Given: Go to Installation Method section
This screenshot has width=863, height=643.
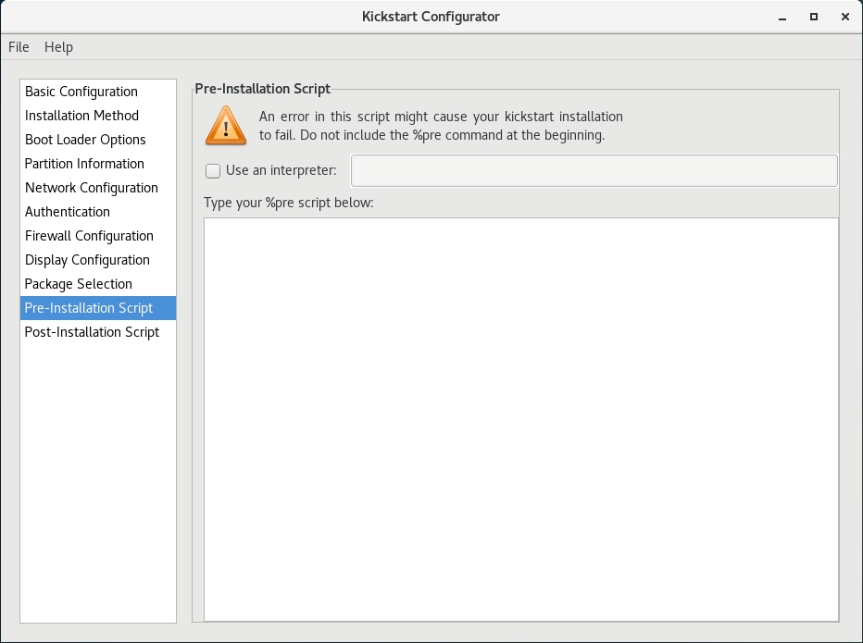Looking at the screenshot, I should pyautogui.click(x=81, y=116).
